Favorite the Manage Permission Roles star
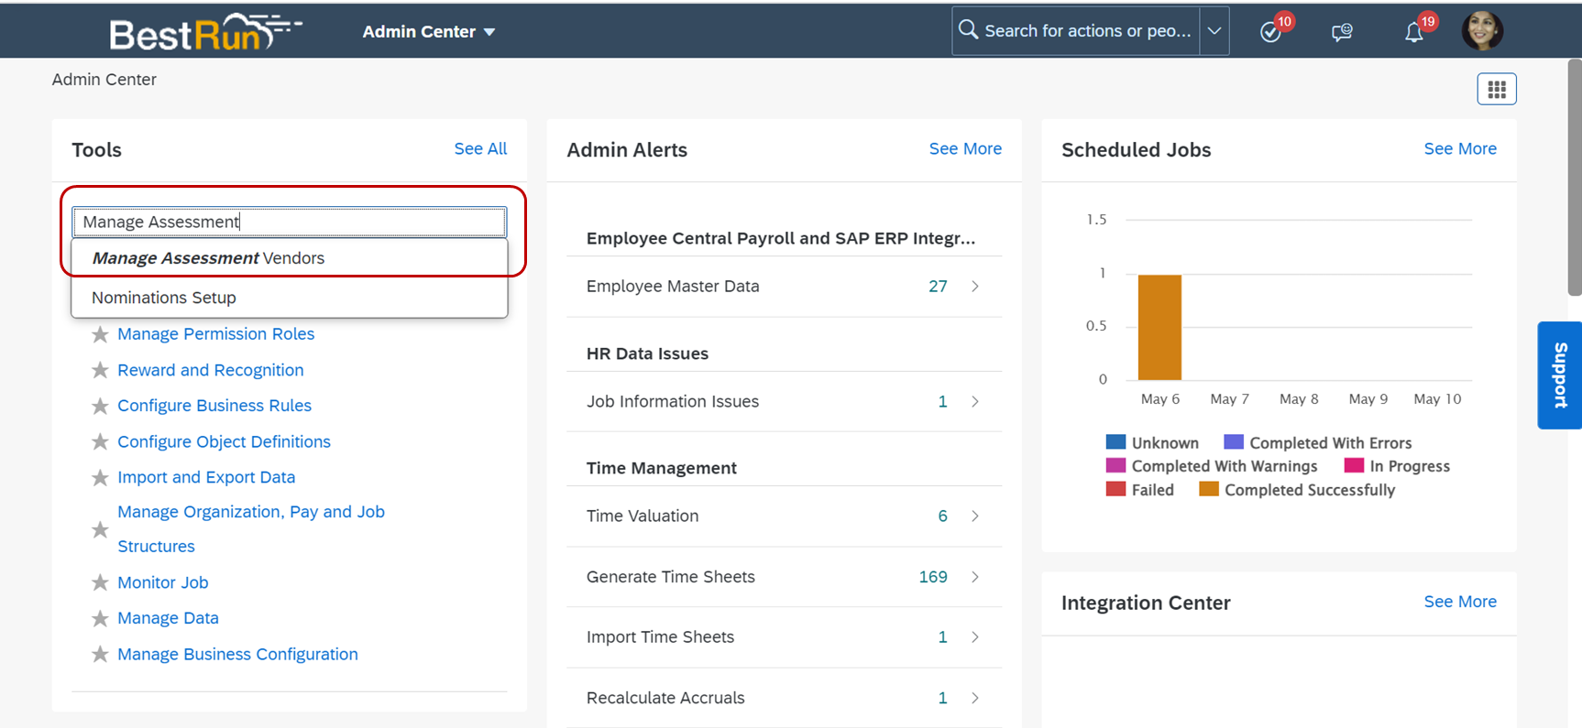This screenshot has height=728, width=1582. tap(100, 334)
